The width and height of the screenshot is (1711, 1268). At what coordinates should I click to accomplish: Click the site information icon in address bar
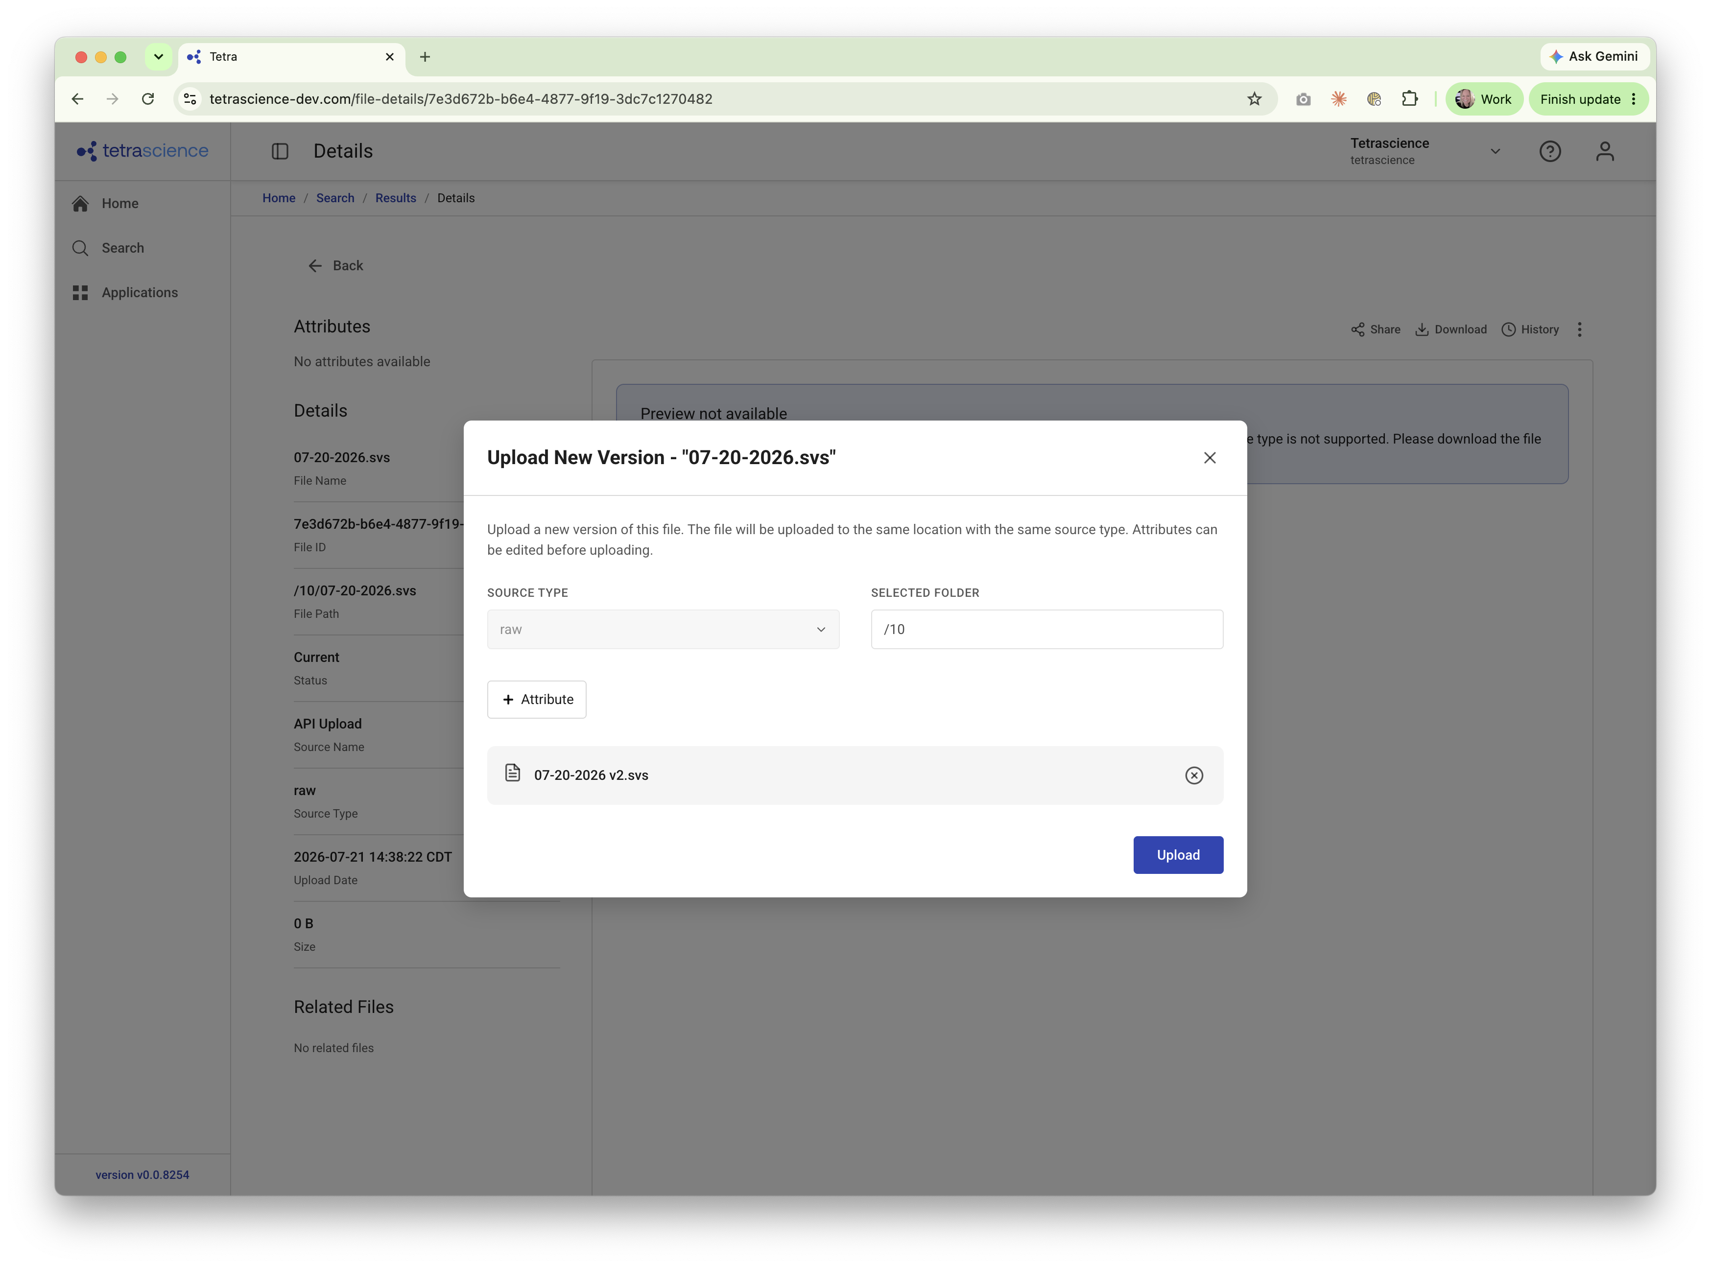[x=190, y=99]
